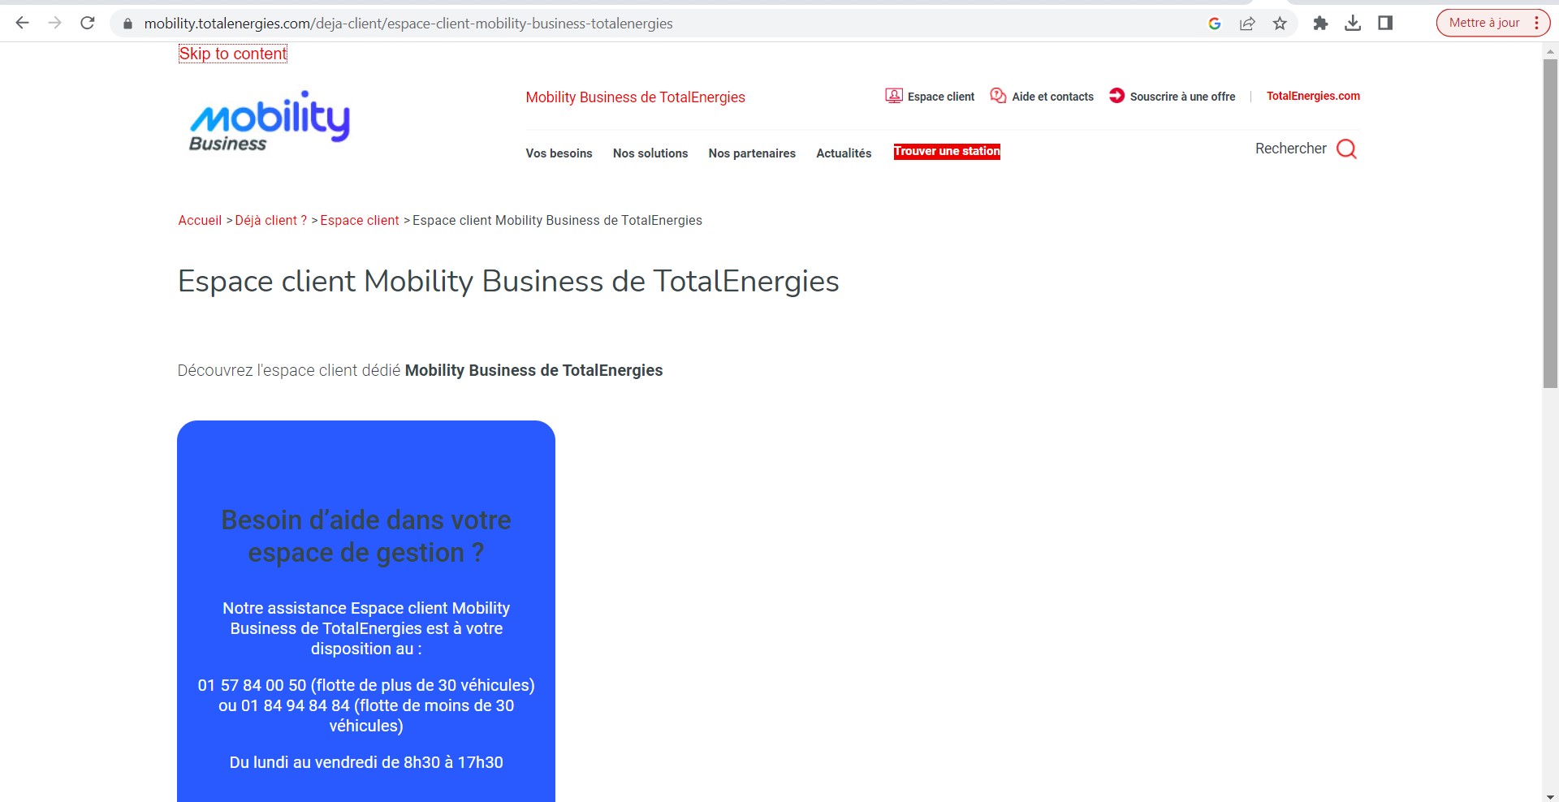The width and height of the screenshot is (1559, 802).
Task: Open Aide et contacts link
Action: click(x=1043, y=97)
